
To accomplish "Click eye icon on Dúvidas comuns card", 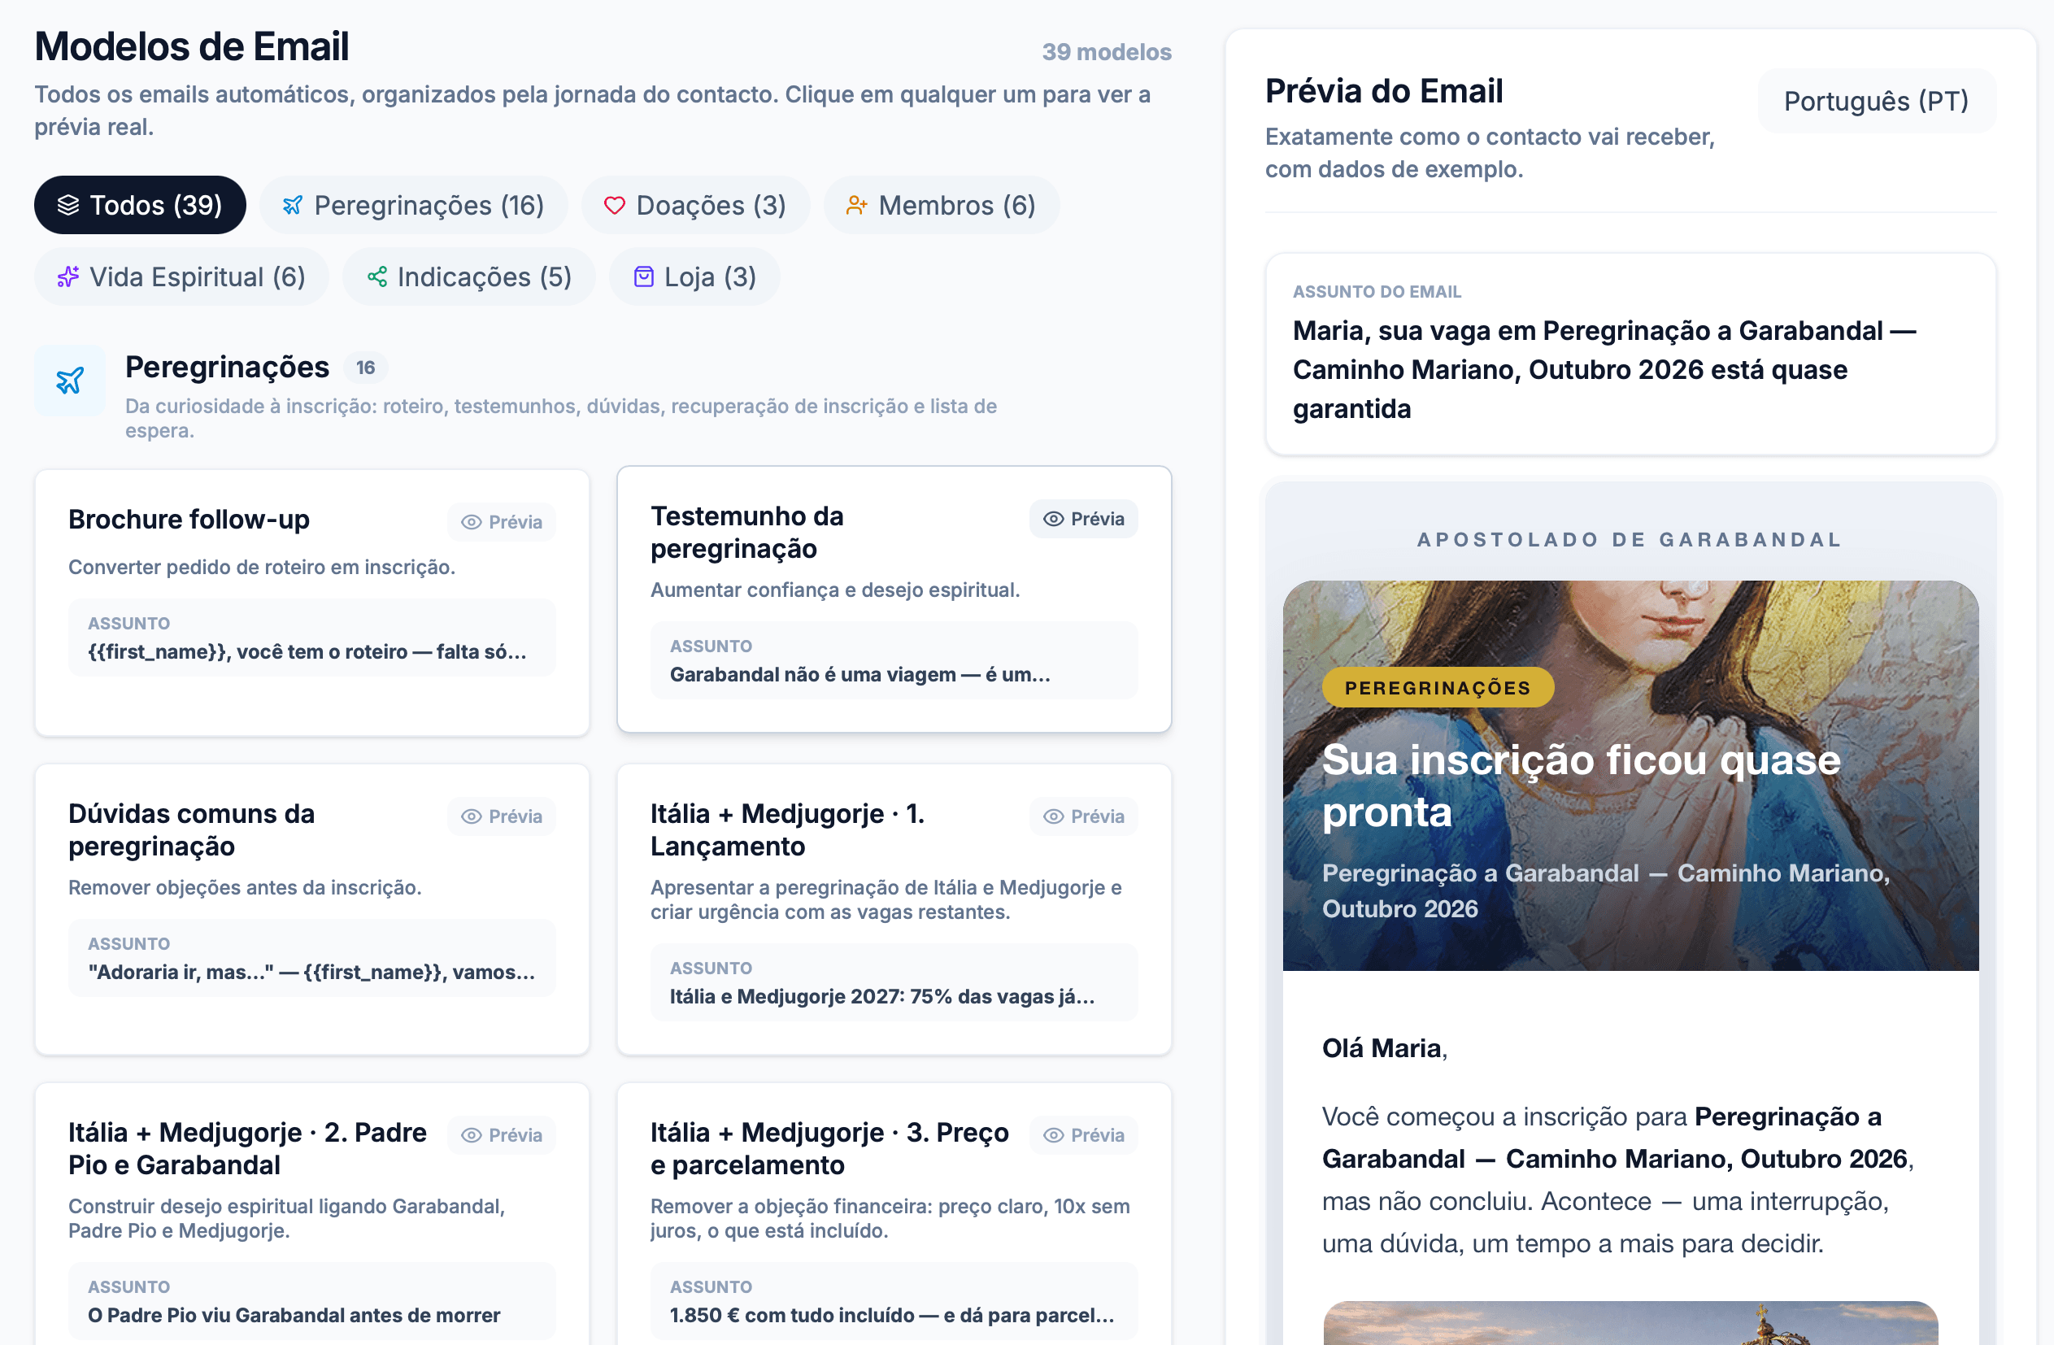I will coord(471,816).
